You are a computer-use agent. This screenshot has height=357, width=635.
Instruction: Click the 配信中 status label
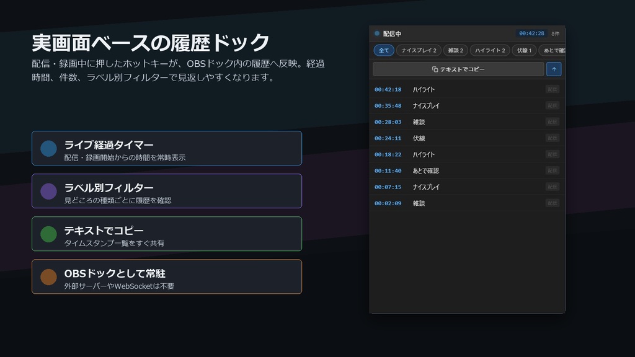392,33
